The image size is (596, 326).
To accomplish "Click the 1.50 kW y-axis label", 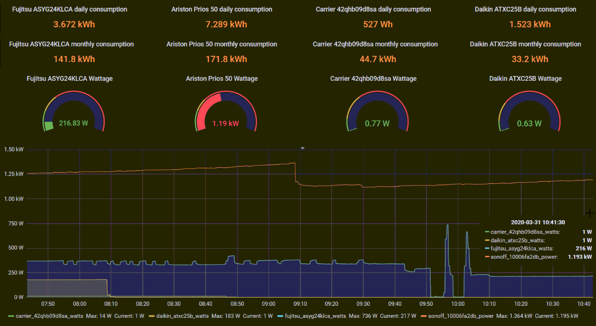I will coord(13,150).
